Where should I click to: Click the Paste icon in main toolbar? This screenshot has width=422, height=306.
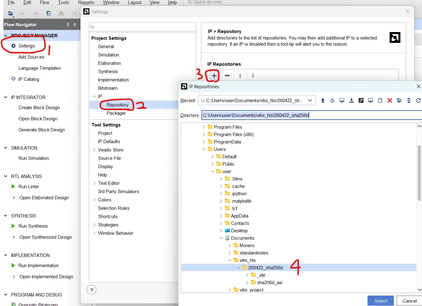[x=61, y=14]
